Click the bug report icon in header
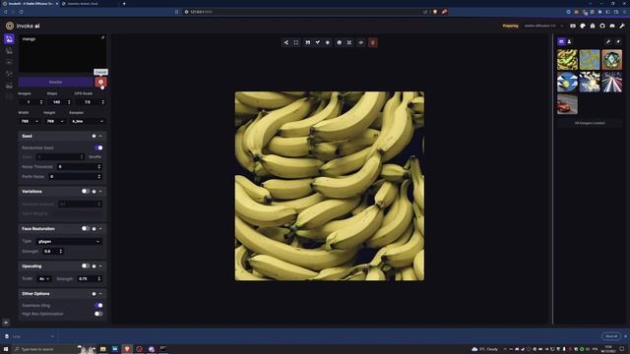Screen dimensions: 630x354 click(593, 26)
